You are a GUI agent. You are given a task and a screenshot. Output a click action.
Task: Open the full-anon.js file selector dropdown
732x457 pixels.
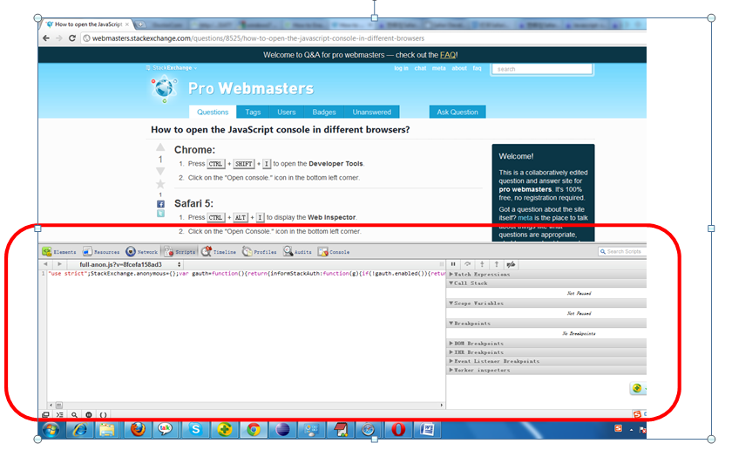pos(129,264)
